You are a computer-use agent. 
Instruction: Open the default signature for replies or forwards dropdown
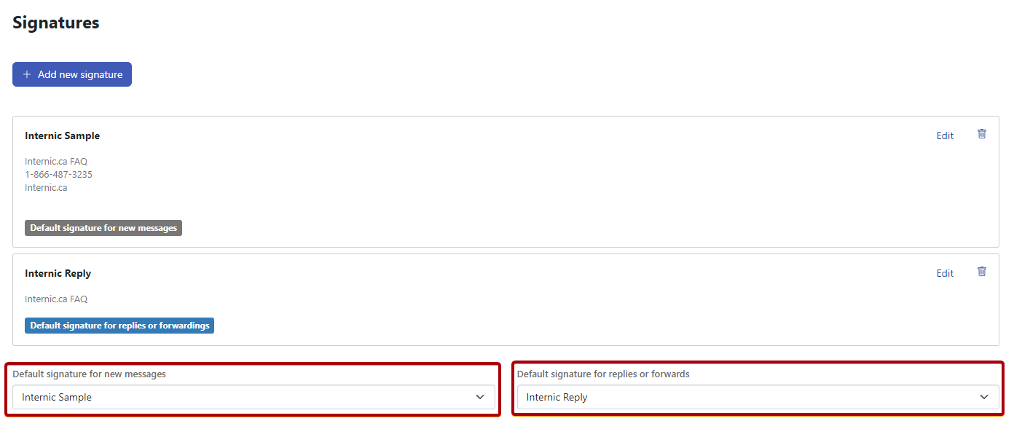pyautogui.click(x=758, y=397)
